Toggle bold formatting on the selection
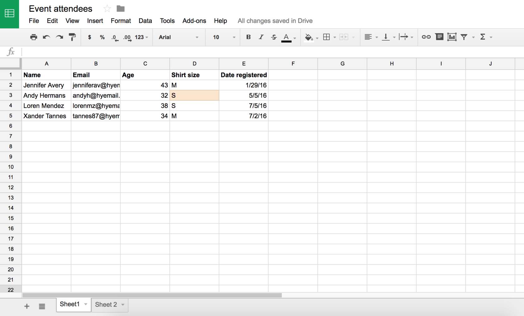The width and height of the screenshot is (524, 316). (248, 37)
